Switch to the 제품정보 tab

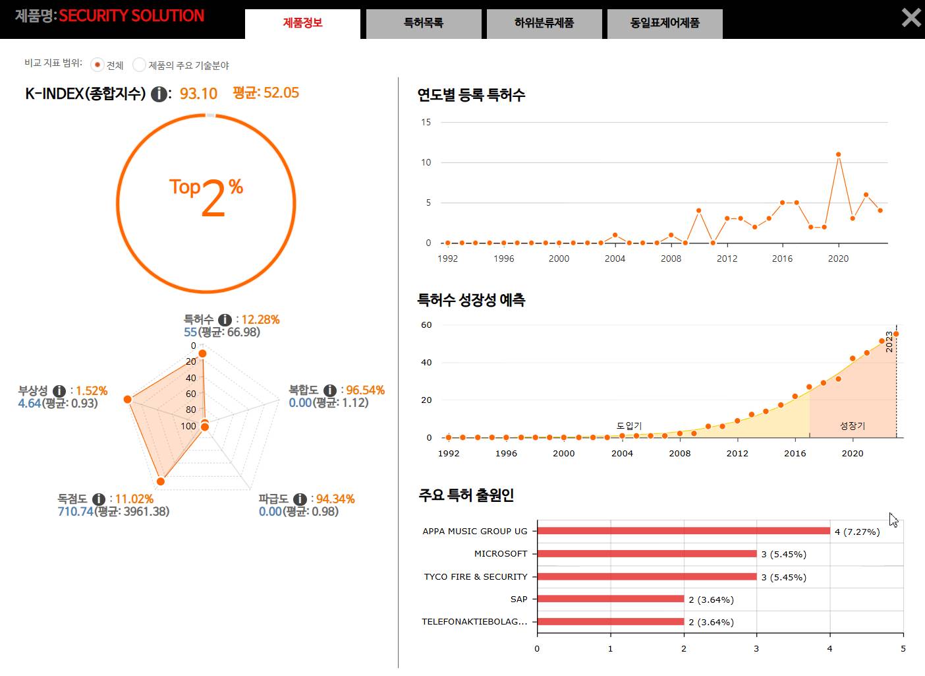[x=302, y=24]
